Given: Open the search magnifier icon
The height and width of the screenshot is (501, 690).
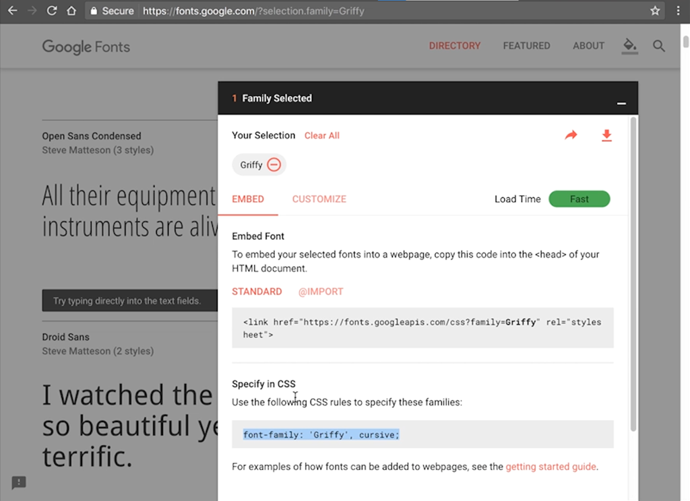Looking at the screenshot, I should (658, 46).
